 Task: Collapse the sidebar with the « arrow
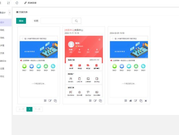[10, 13]
